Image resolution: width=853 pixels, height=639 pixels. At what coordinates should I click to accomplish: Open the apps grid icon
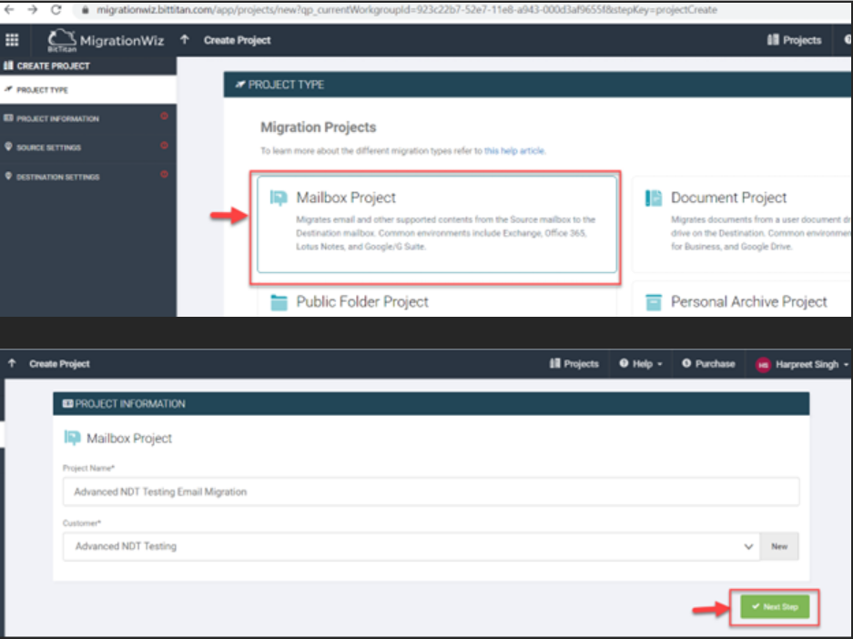12,40
